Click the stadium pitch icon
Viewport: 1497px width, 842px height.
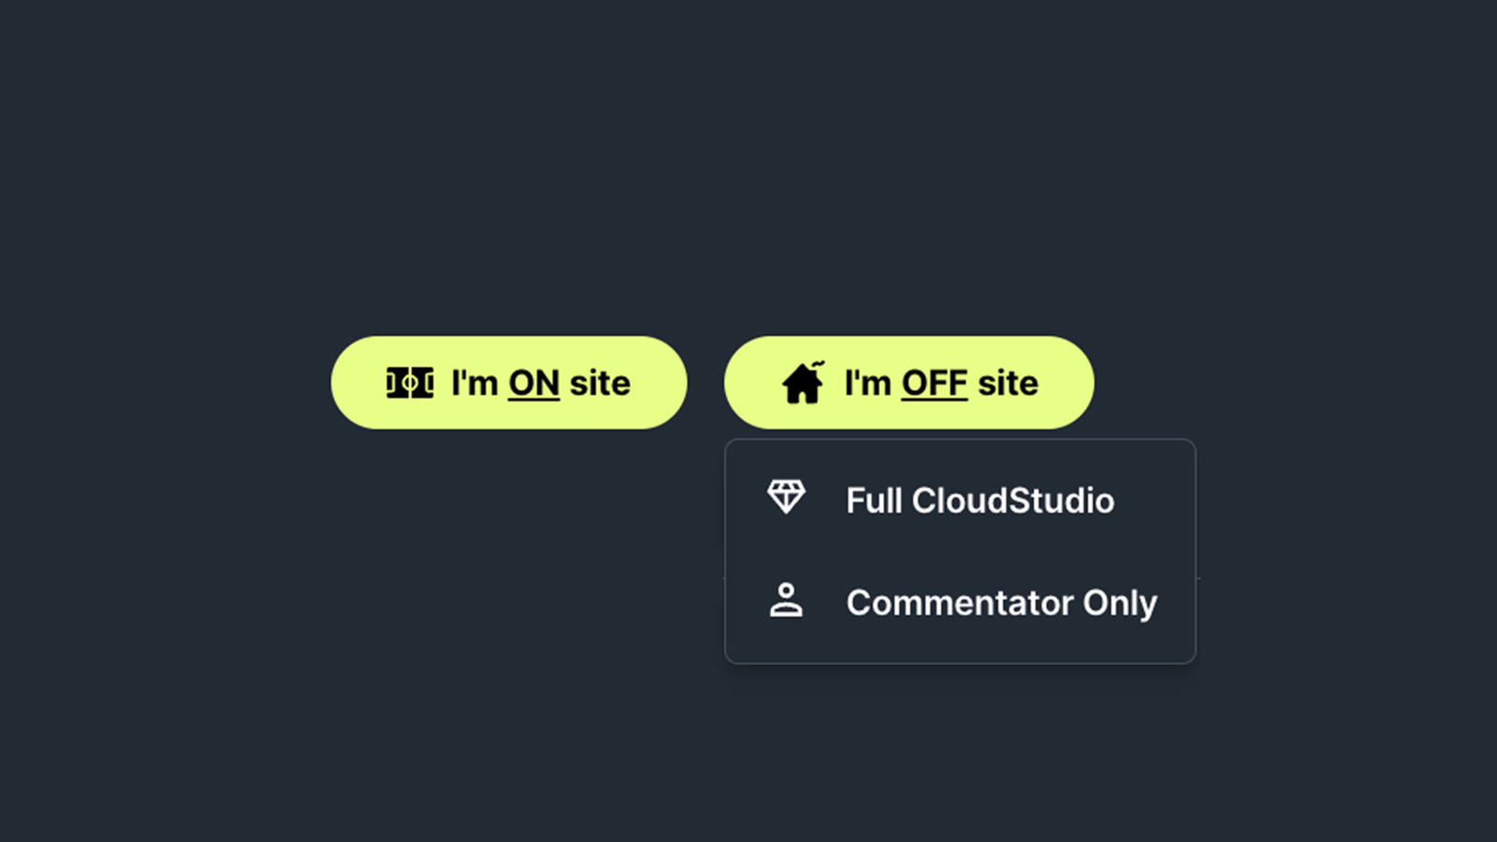tap(410, 383)
